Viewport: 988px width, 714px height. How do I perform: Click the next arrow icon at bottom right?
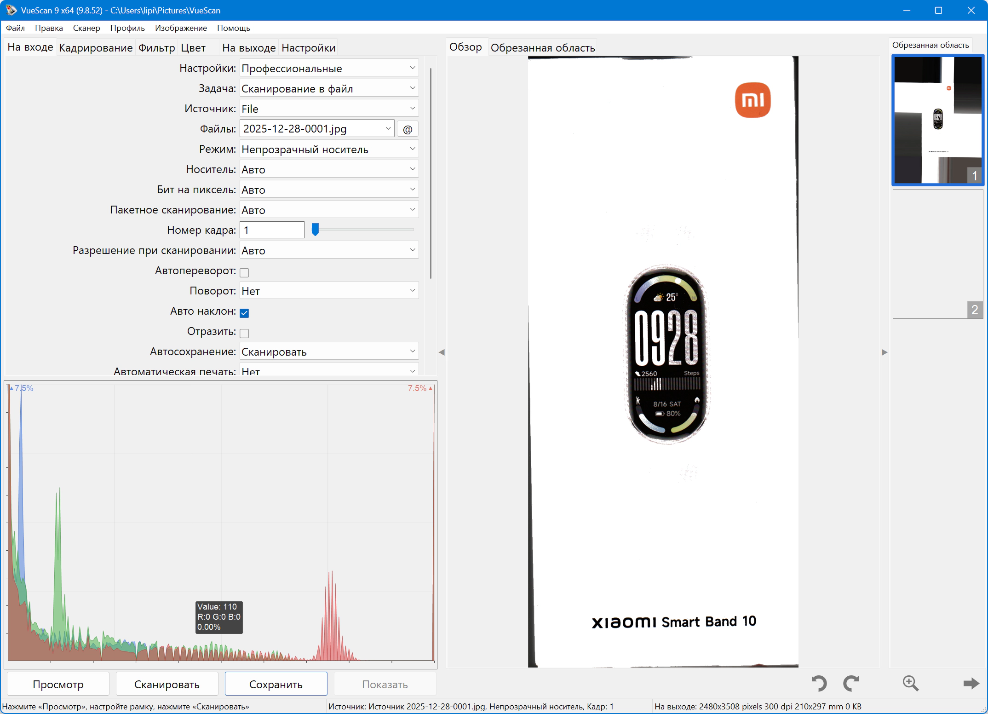[x=971, y=683]
